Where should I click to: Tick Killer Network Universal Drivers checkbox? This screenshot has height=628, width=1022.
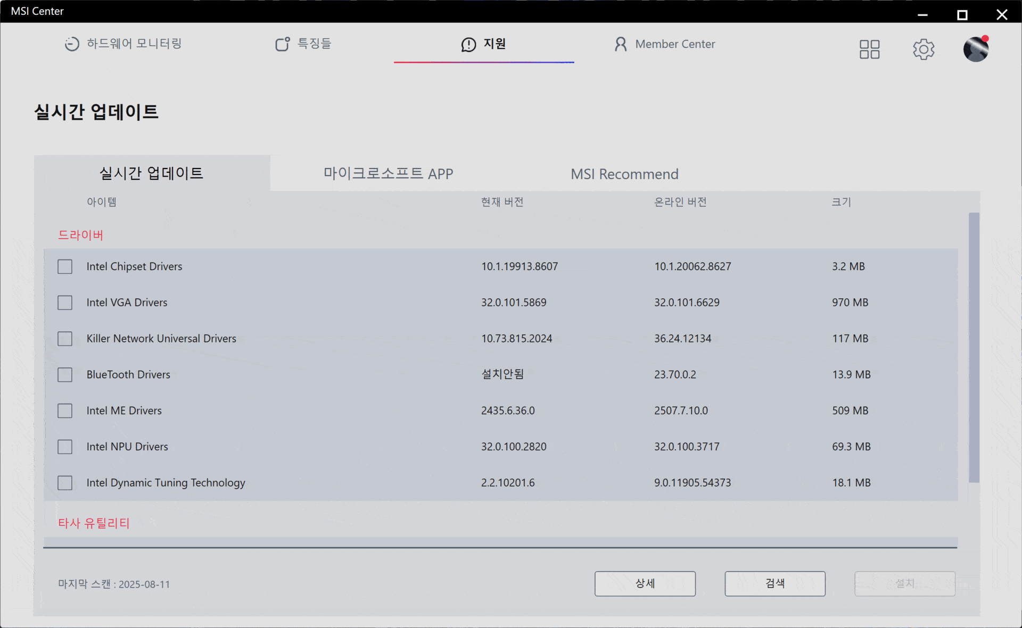tap(65, 339)
